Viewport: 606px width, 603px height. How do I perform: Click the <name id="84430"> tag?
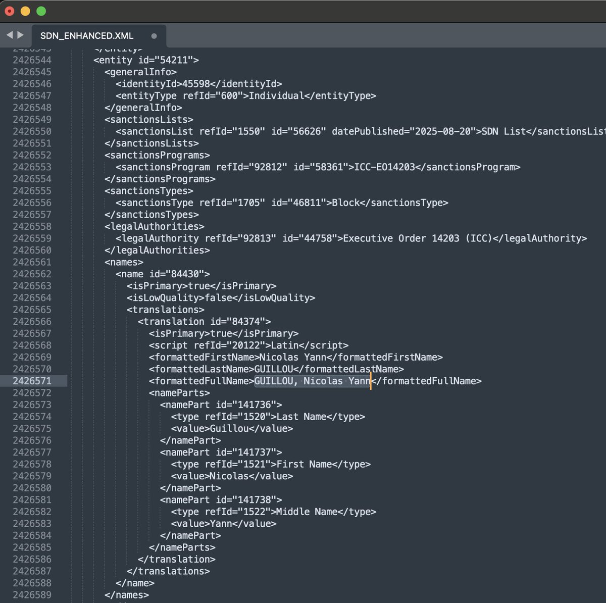163,274
